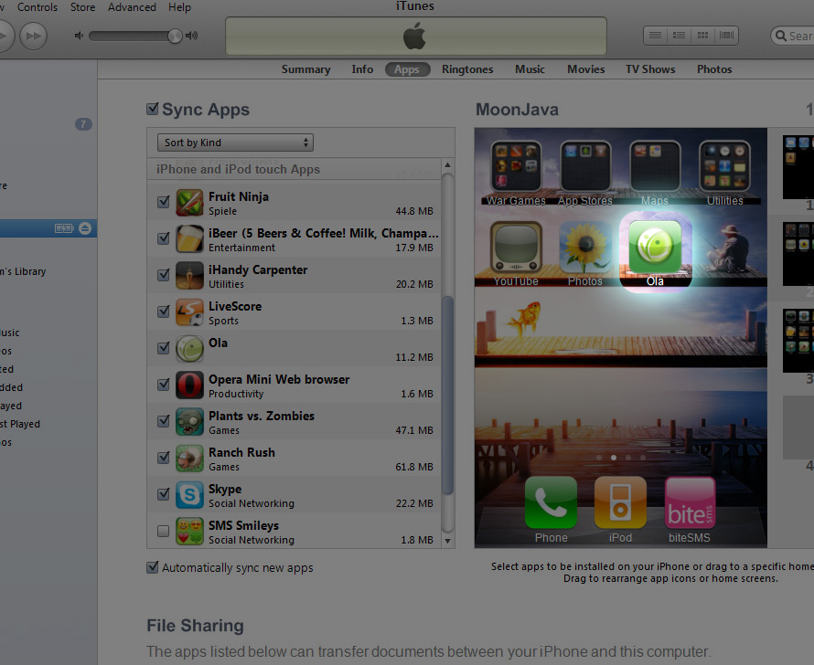The width and height of the screenshot is (814, 665).
Task: Click the Skype app icon
Action: click(x=189, y=494)
